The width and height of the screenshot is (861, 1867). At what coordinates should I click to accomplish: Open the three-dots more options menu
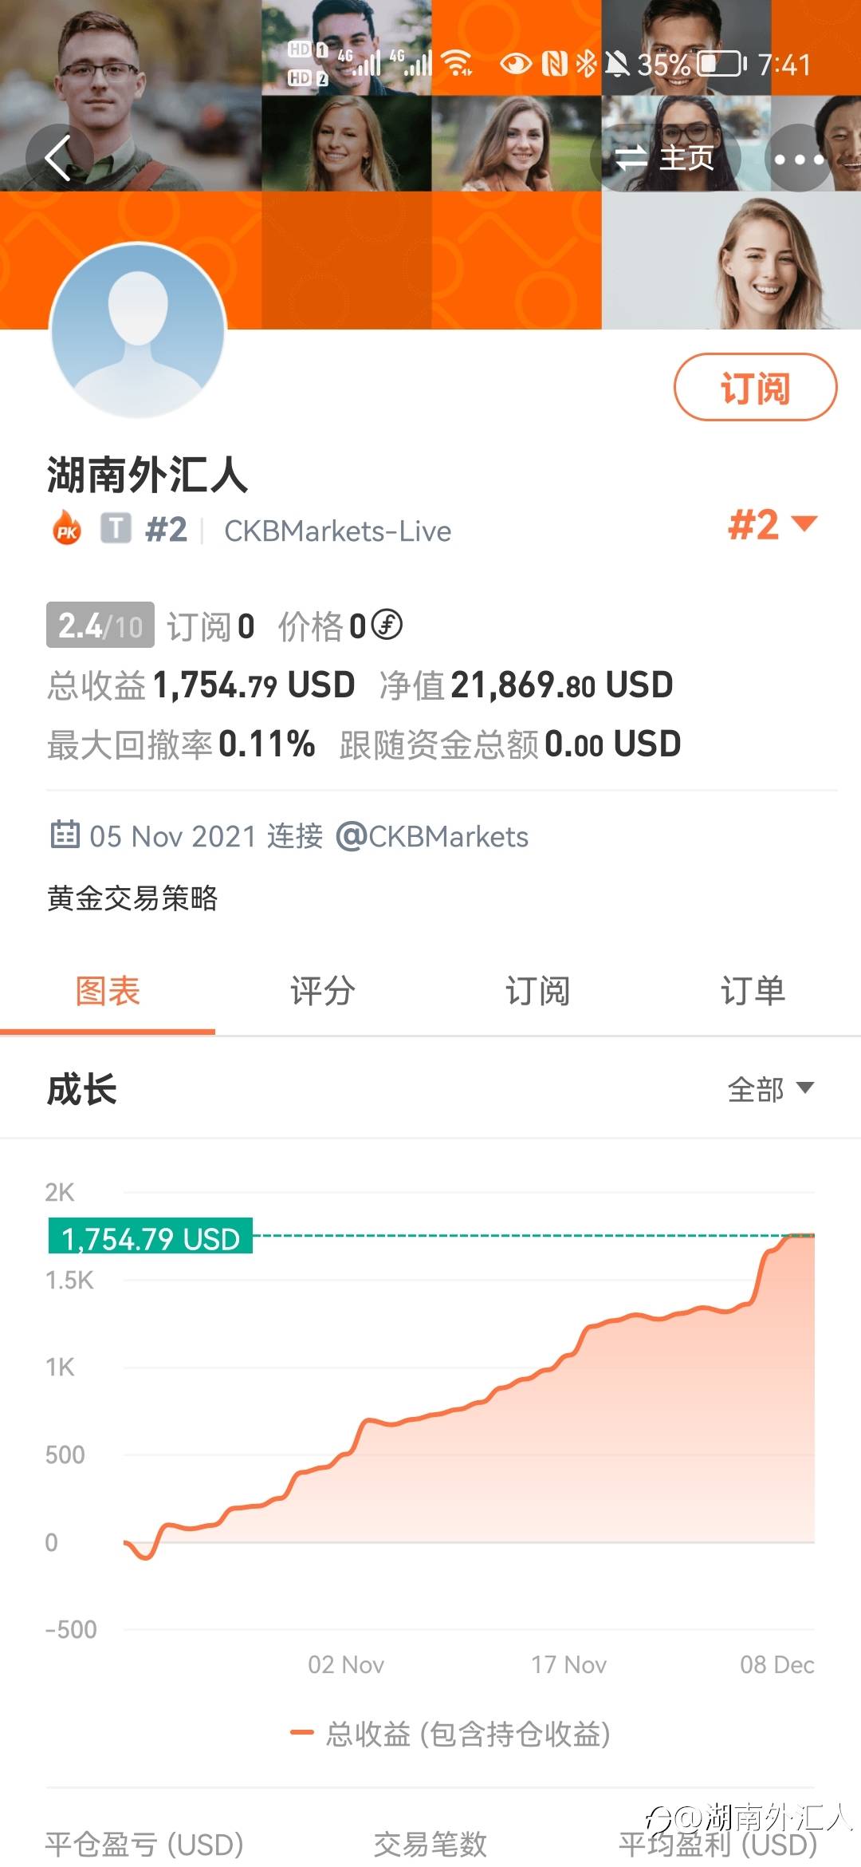click(799, 158)
